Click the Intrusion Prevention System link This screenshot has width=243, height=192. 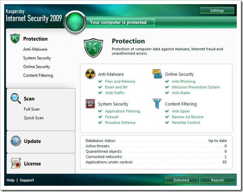(196, 87)
